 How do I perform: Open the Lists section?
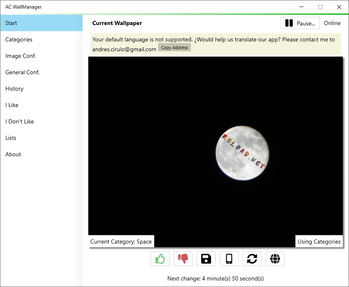[11, 138]
